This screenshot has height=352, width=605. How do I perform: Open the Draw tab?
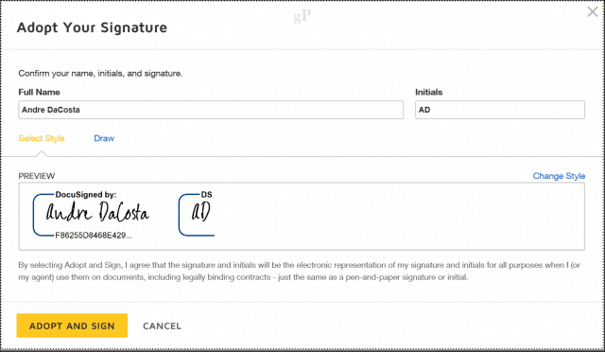click(x=104, y=138)
